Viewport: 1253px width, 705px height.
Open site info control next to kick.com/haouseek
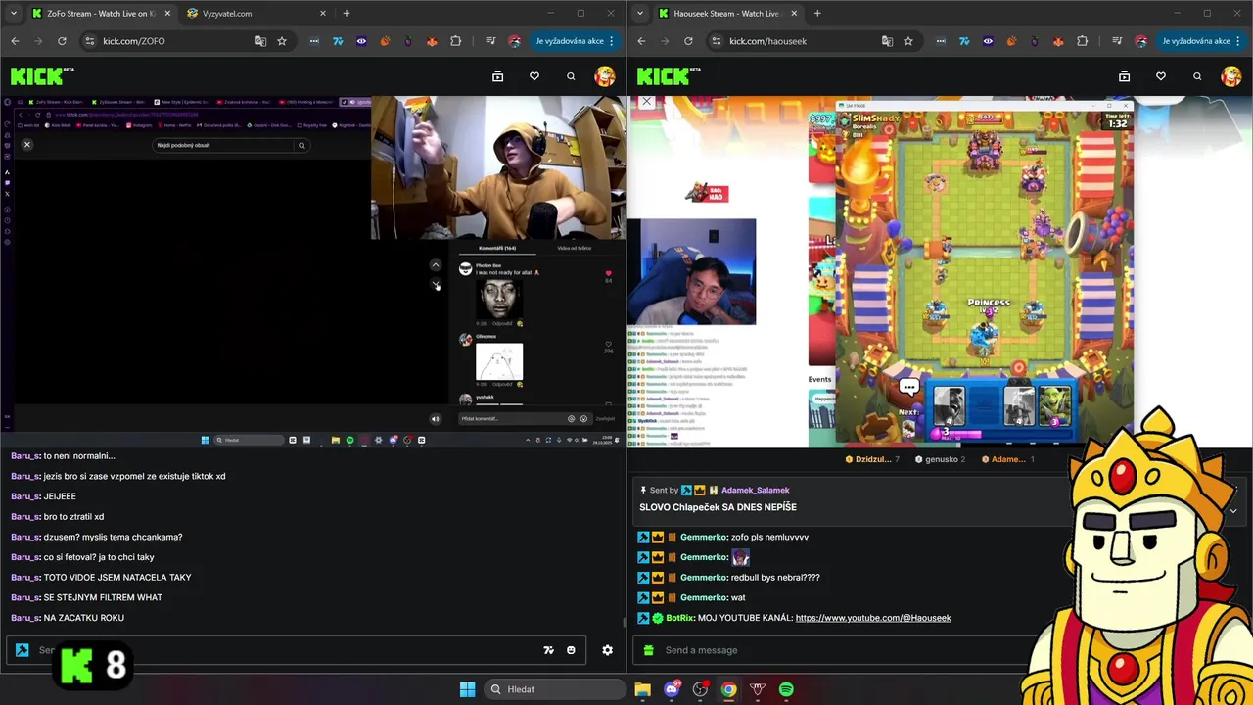(x=717, y=41)
